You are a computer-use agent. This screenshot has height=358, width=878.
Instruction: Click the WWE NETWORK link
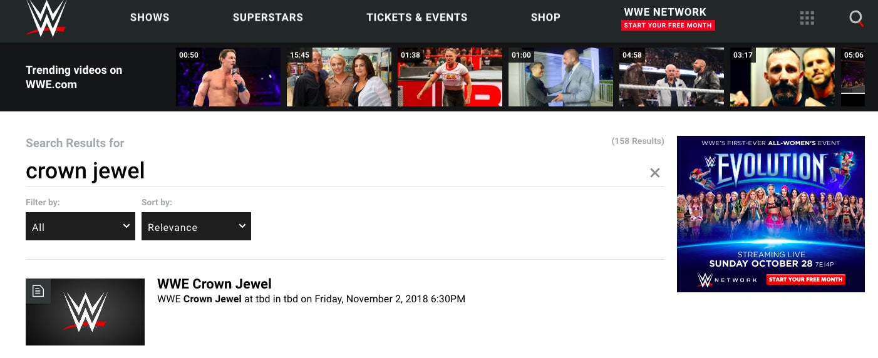click(x=665, y=12)
